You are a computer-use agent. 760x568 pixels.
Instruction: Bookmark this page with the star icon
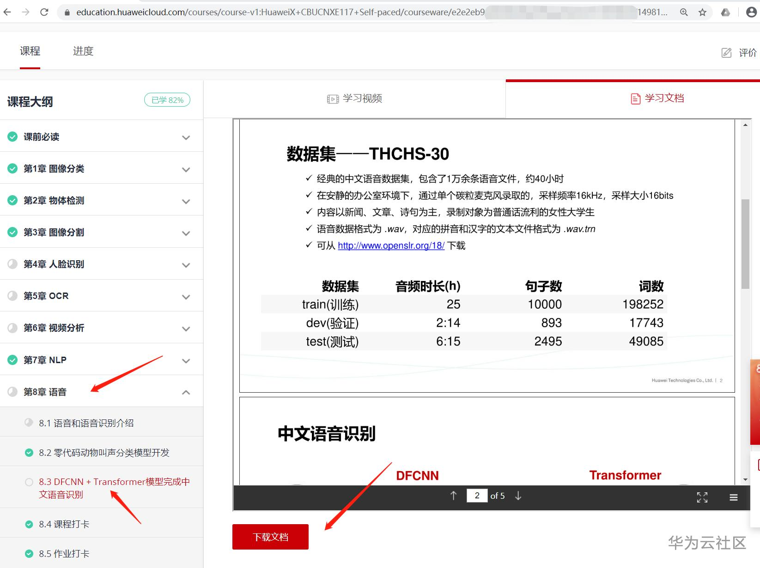[703, 12]
